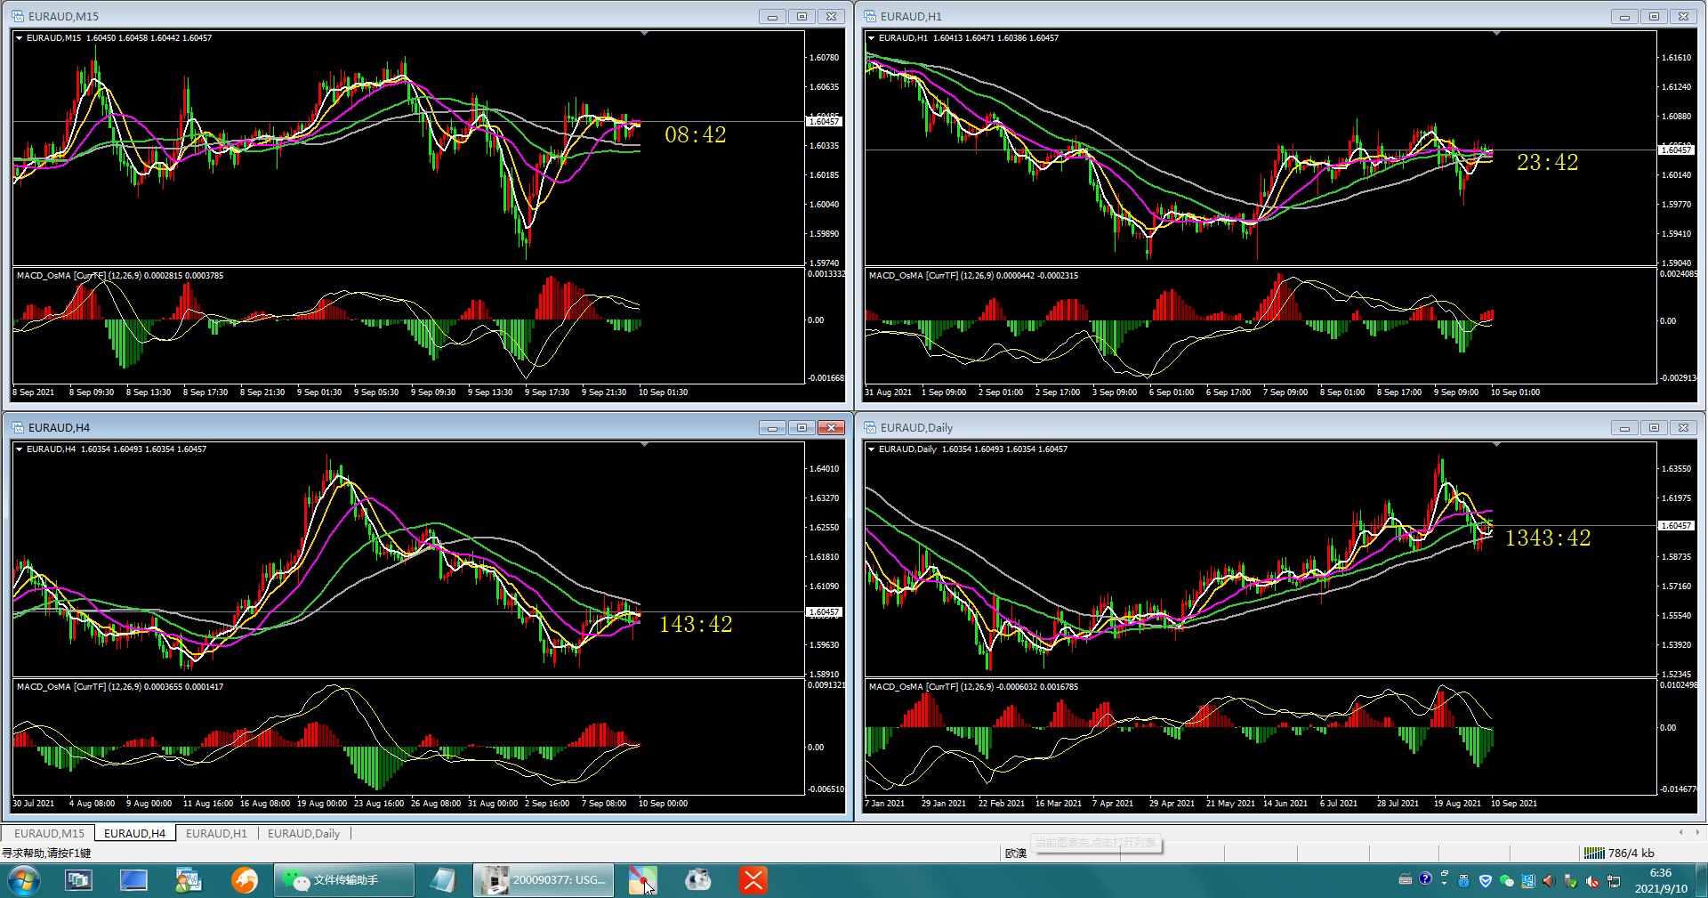Click the chart shift marker atop H1 chart

click(x=1497, y=34)
